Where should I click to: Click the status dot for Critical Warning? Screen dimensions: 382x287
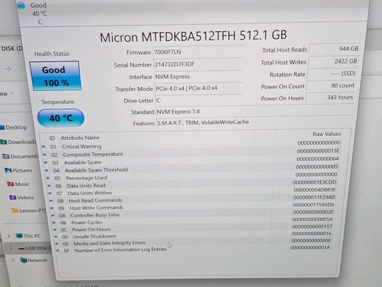pyautogui.click(x=44, y=146)
